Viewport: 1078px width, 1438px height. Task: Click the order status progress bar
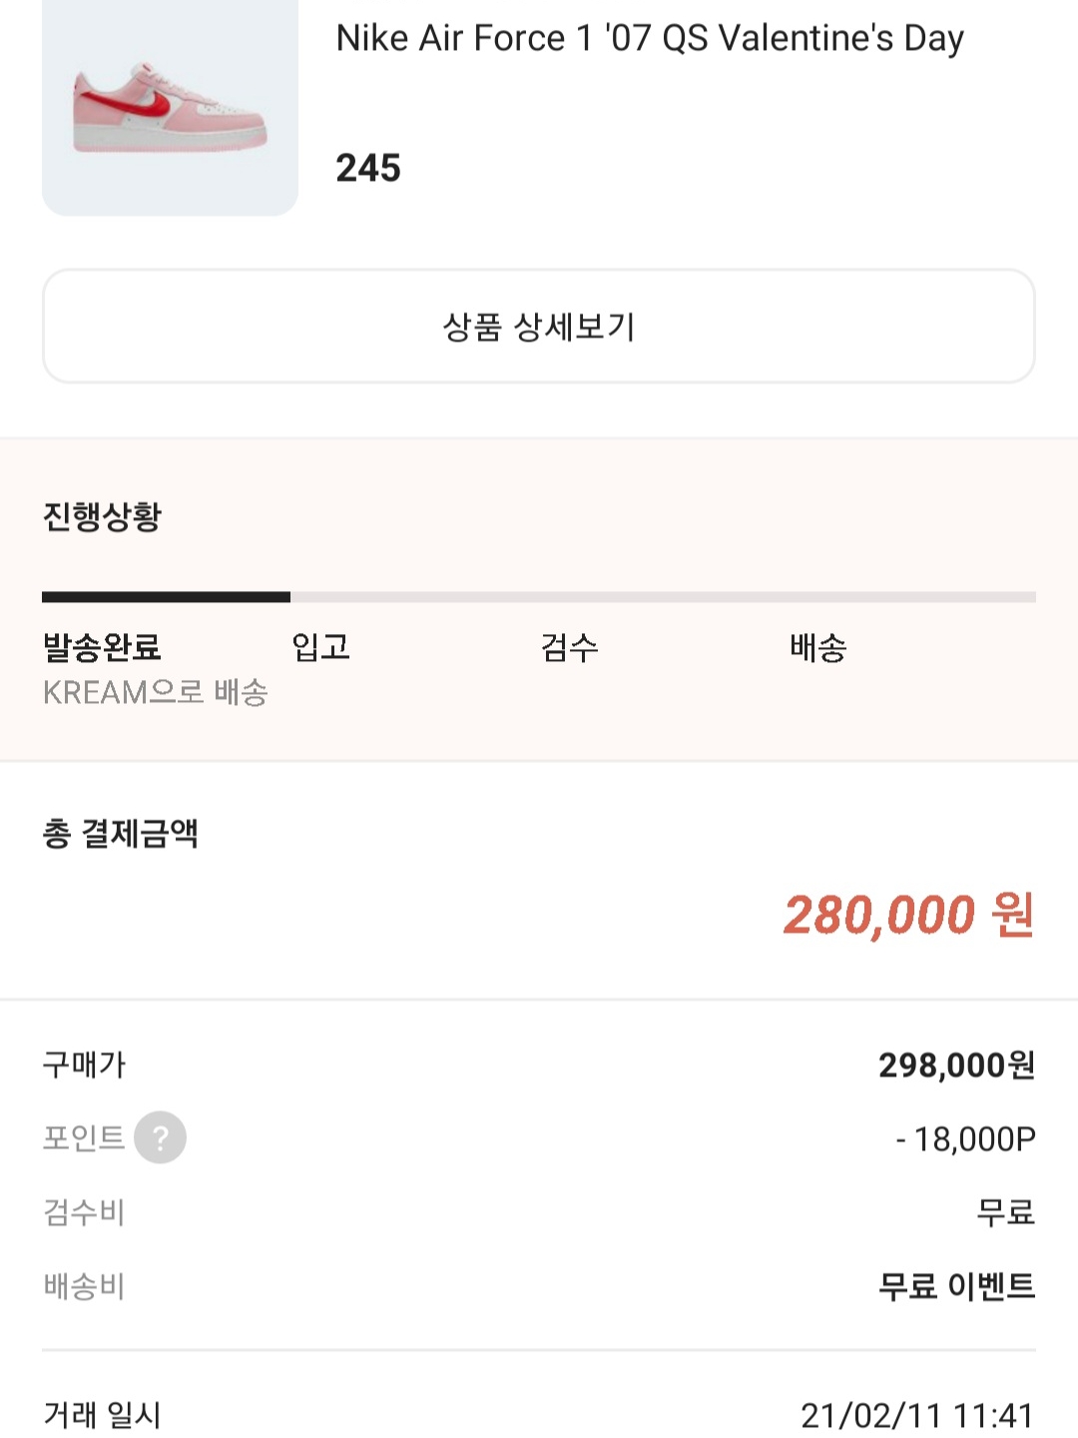click(x=539, y=597)
